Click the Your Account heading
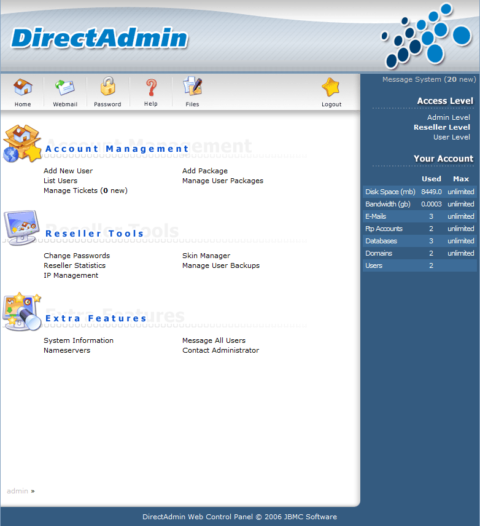 (x=443, y=159)
